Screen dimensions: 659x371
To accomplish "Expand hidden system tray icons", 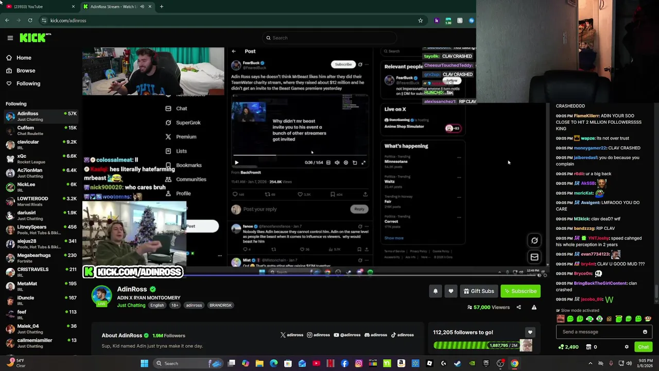I will [x=591, y=363].
